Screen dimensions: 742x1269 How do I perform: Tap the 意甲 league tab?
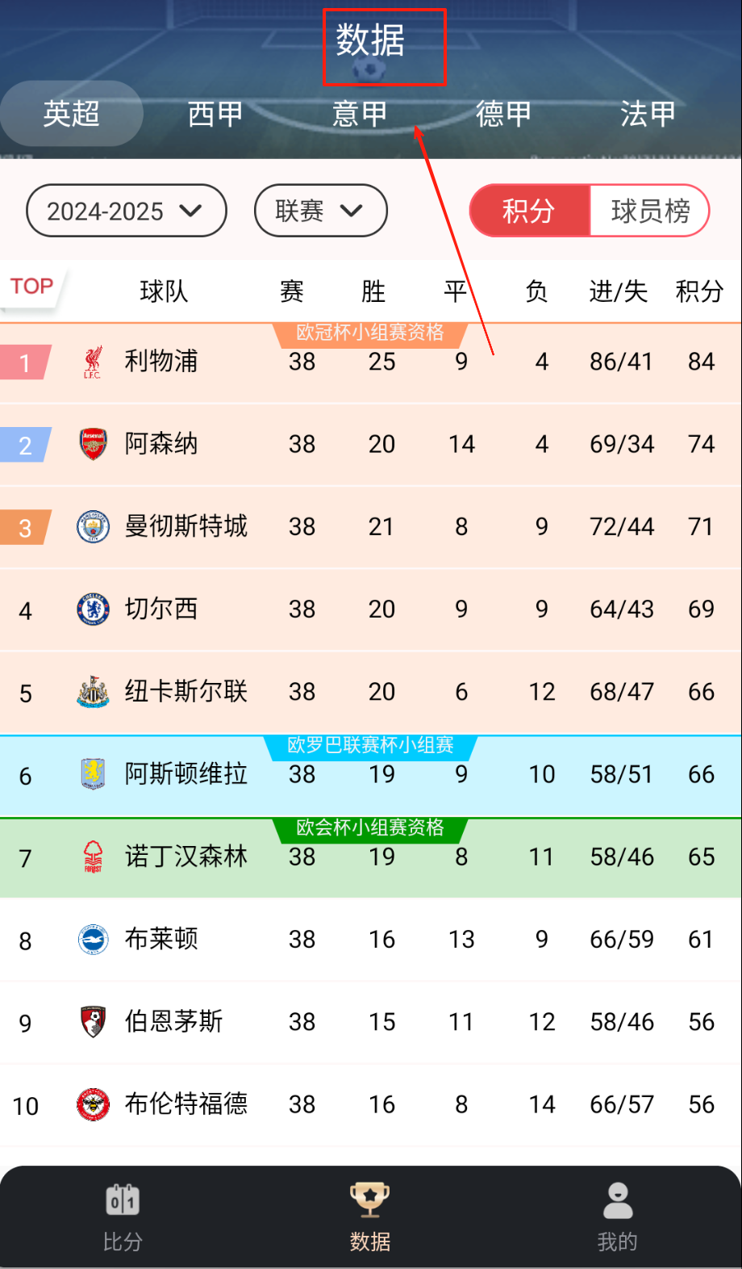pos(360,114)
